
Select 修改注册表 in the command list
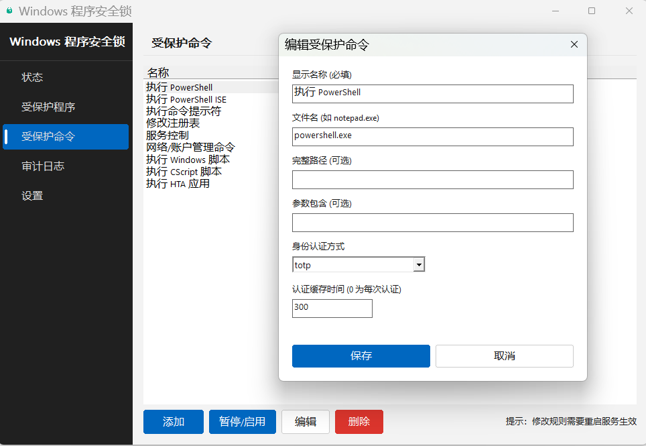[173, 123]
